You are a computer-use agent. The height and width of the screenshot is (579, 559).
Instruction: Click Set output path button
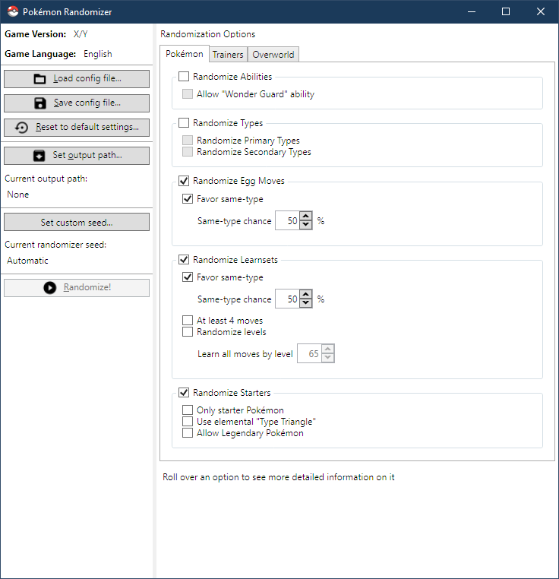77,156
